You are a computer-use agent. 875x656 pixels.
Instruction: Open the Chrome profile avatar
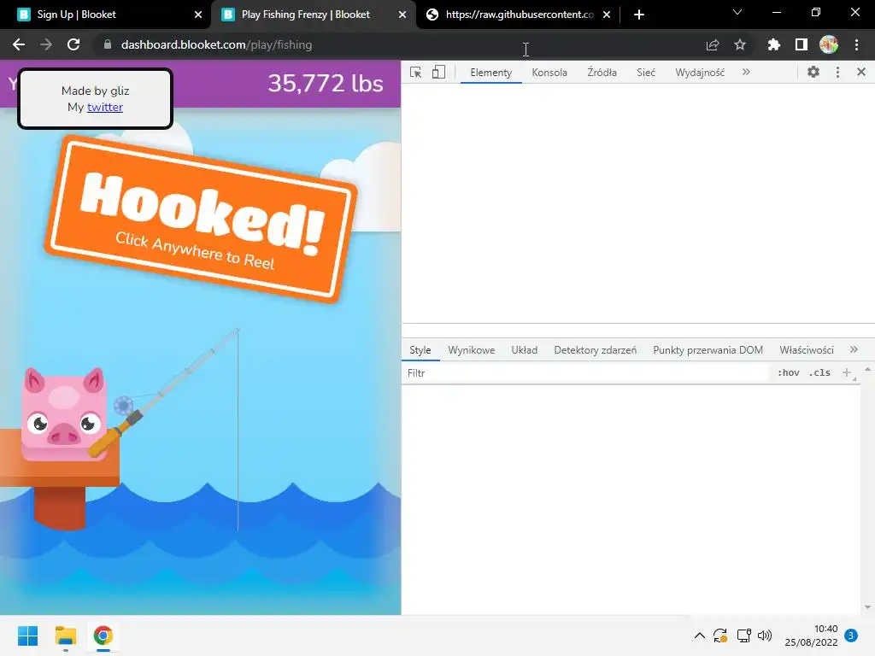829,44
